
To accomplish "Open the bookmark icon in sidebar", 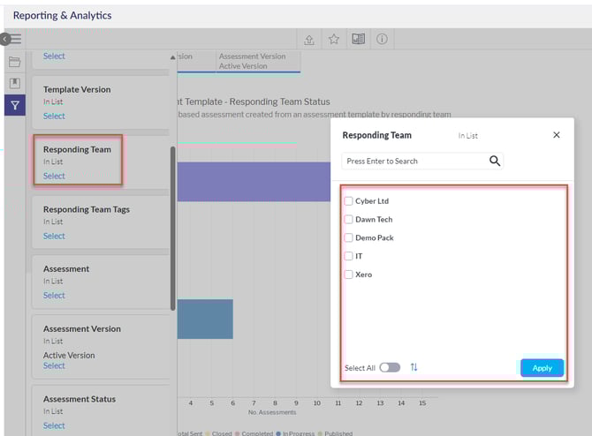I will pyautogui.click(x=14, y=84).
